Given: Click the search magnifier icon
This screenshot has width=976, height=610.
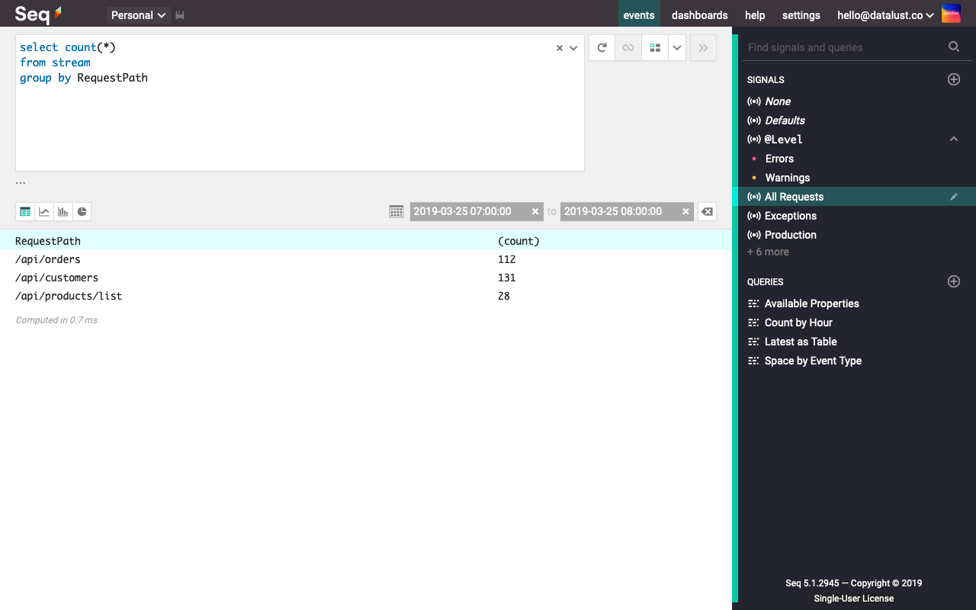Looking at the screenshot, I should coord(954,47).
